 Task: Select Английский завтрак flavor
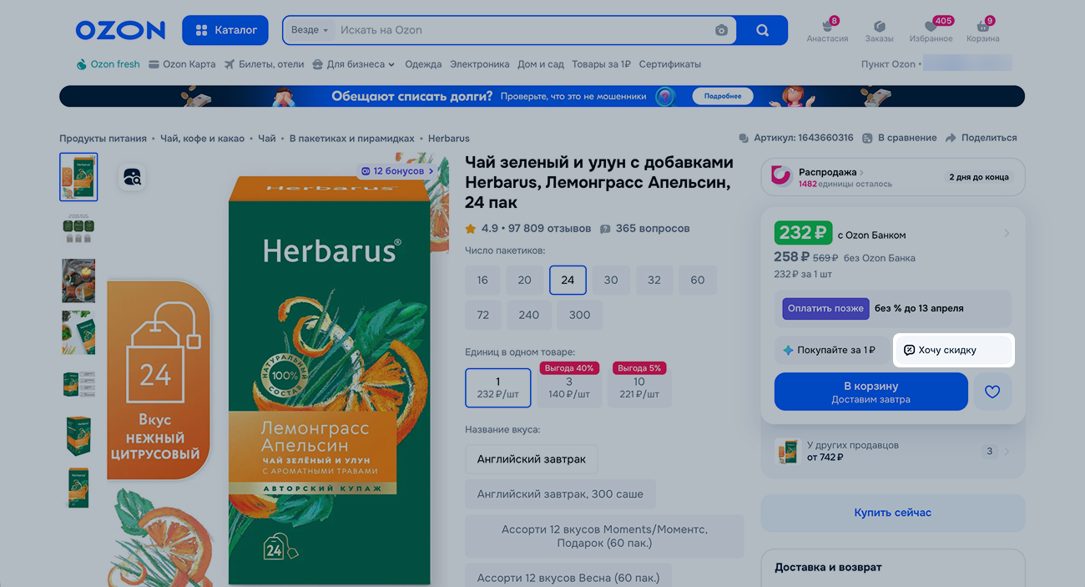(531, 459)
